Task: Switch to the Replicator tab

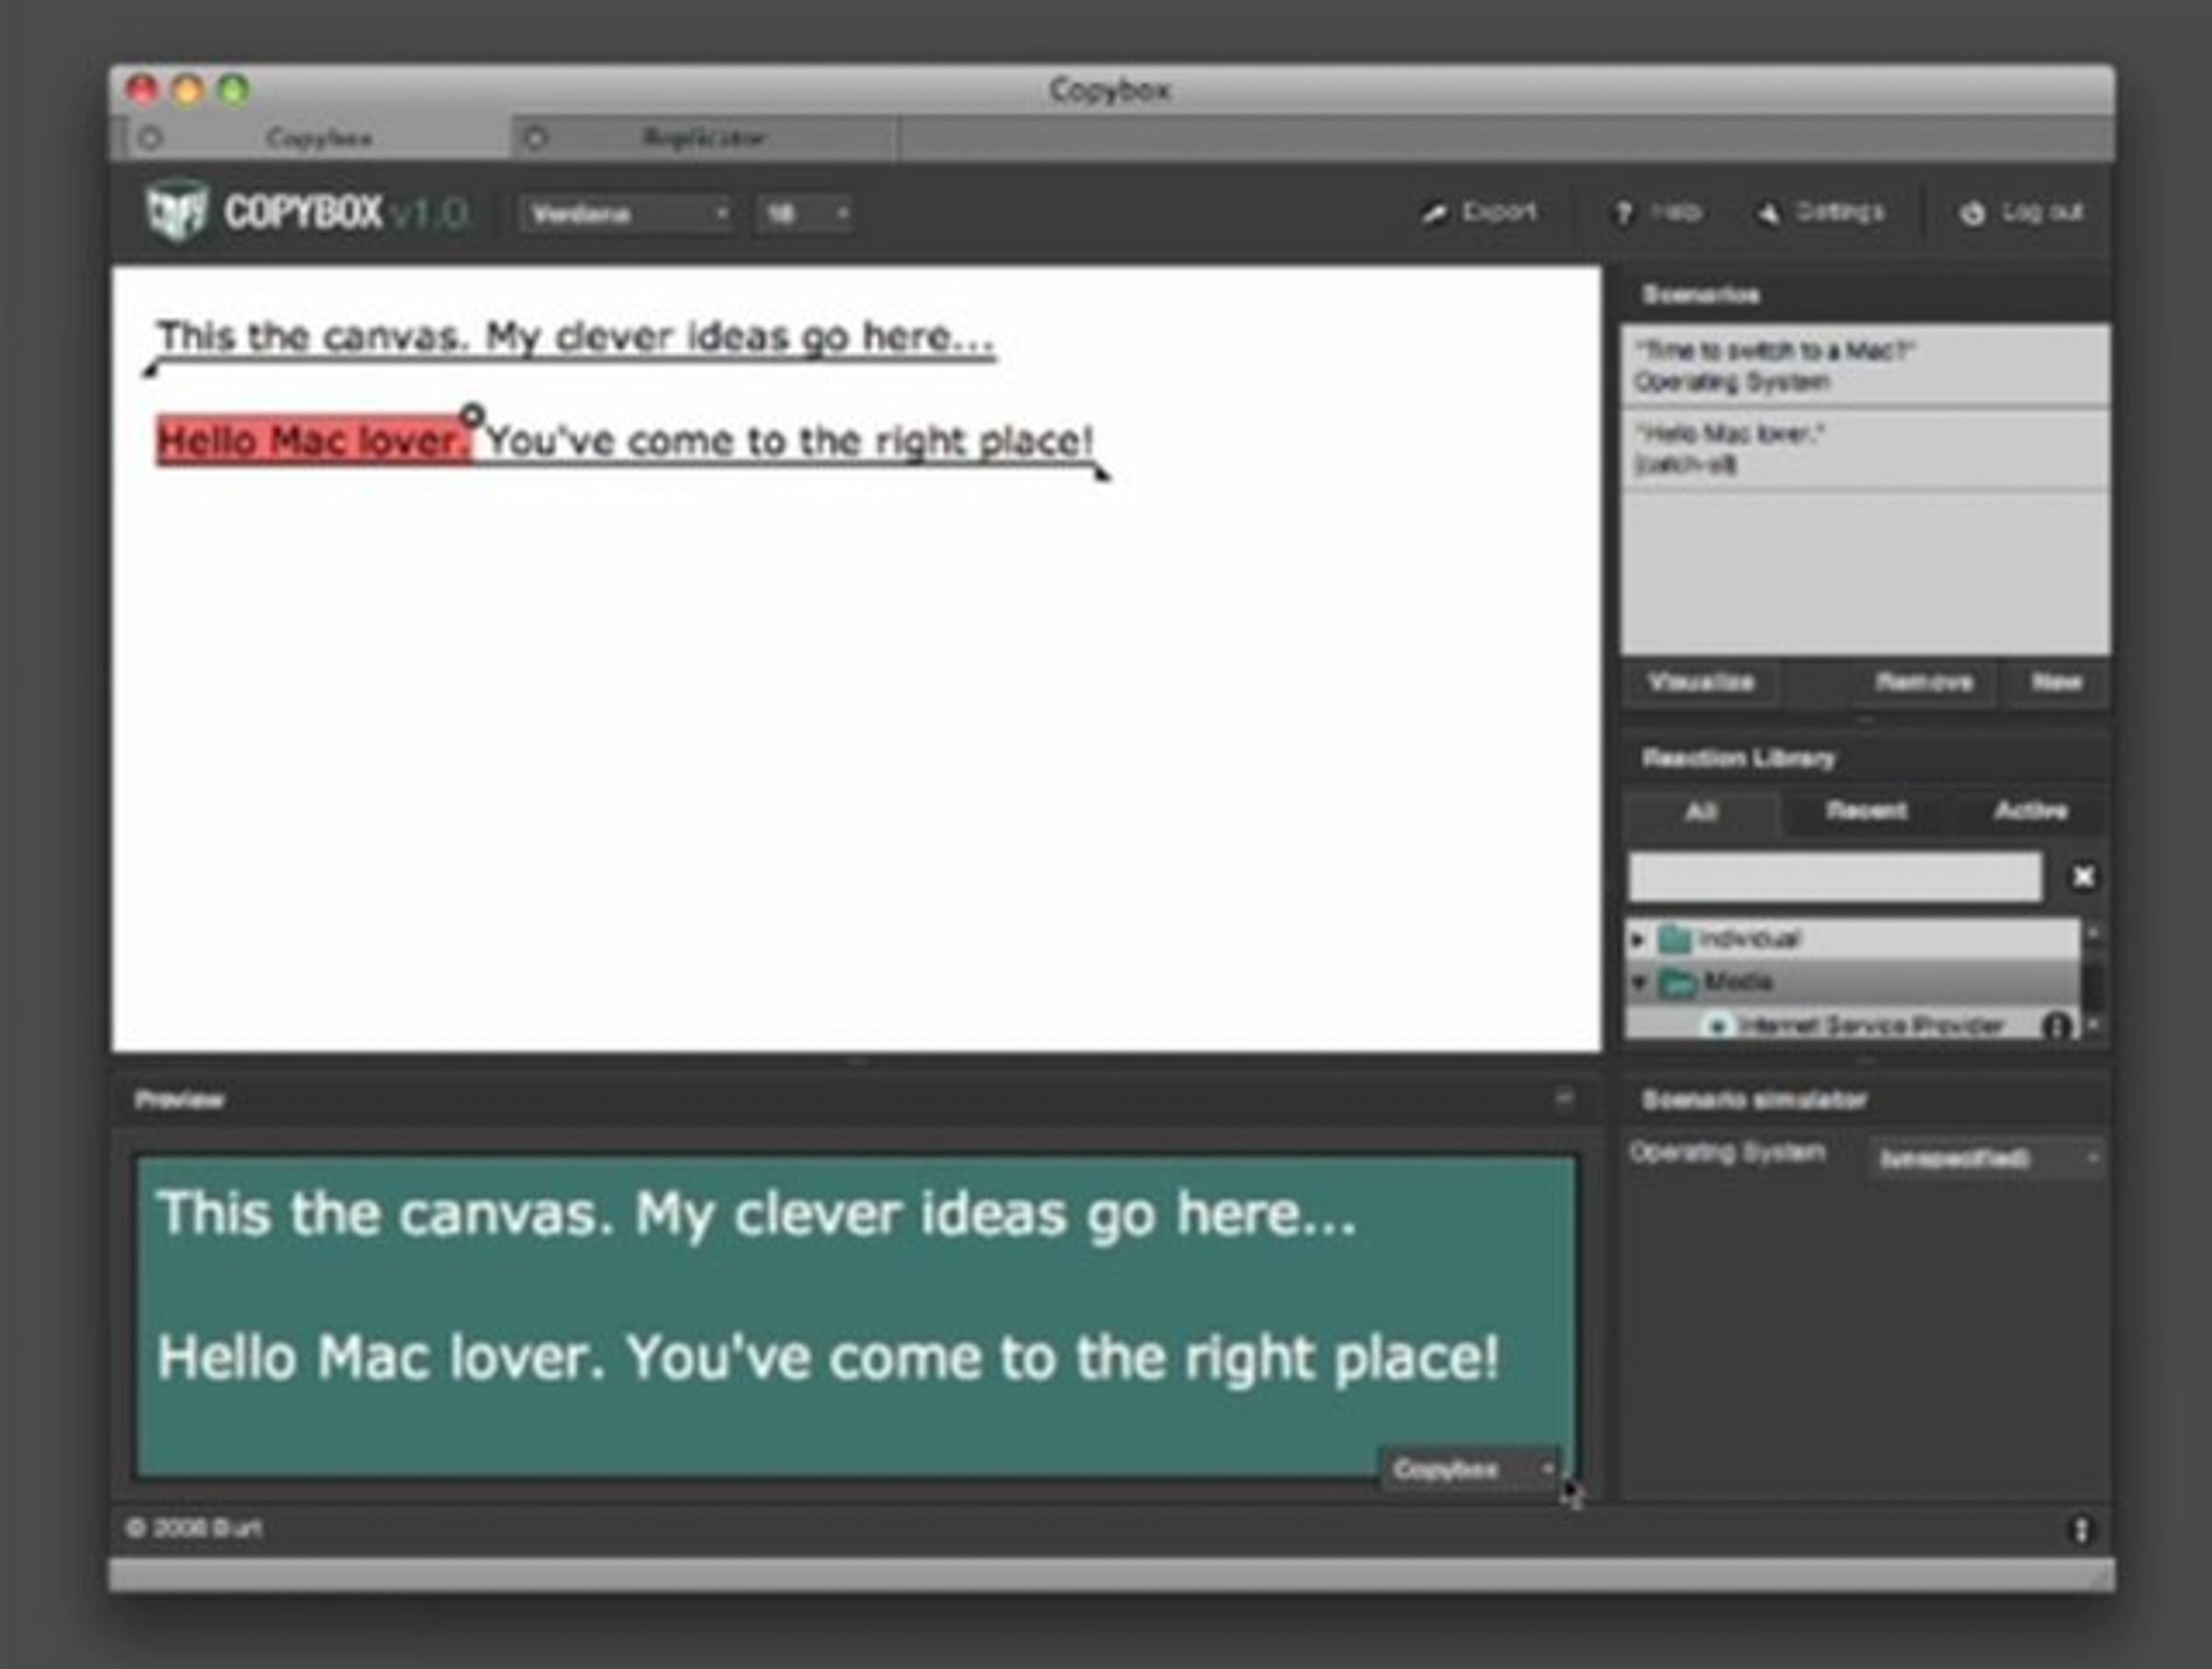Action: [x=704, y=138]
